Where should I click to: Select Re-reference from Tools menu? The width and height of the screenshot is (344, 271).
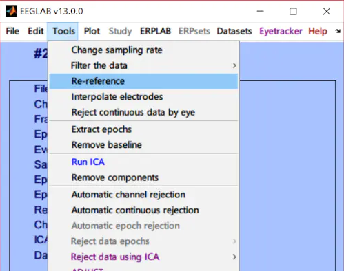143,81
